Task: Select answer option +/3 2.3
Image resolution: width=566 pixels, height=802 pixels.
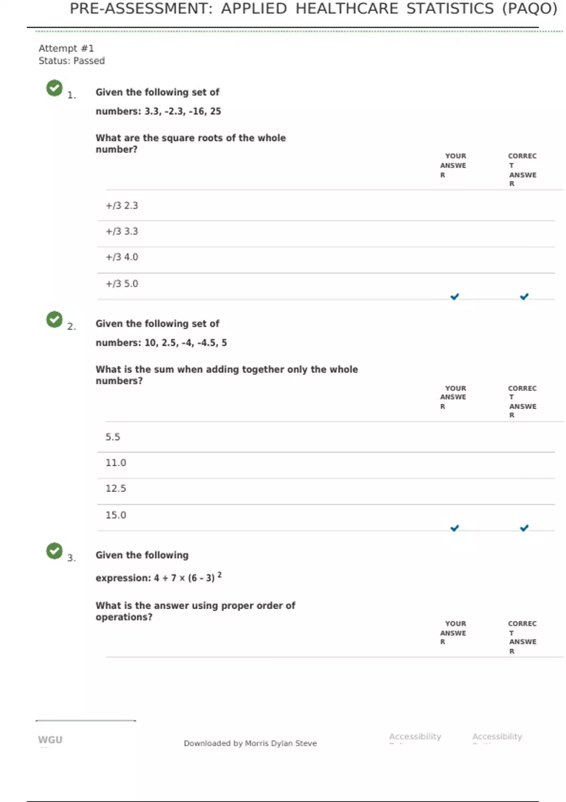Action: [122, 206]
